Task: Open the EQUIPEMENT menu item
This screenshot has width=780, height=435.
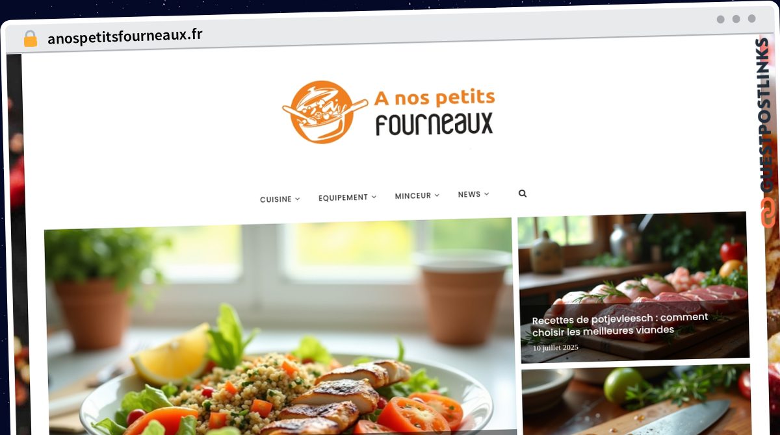Action: 343,197
